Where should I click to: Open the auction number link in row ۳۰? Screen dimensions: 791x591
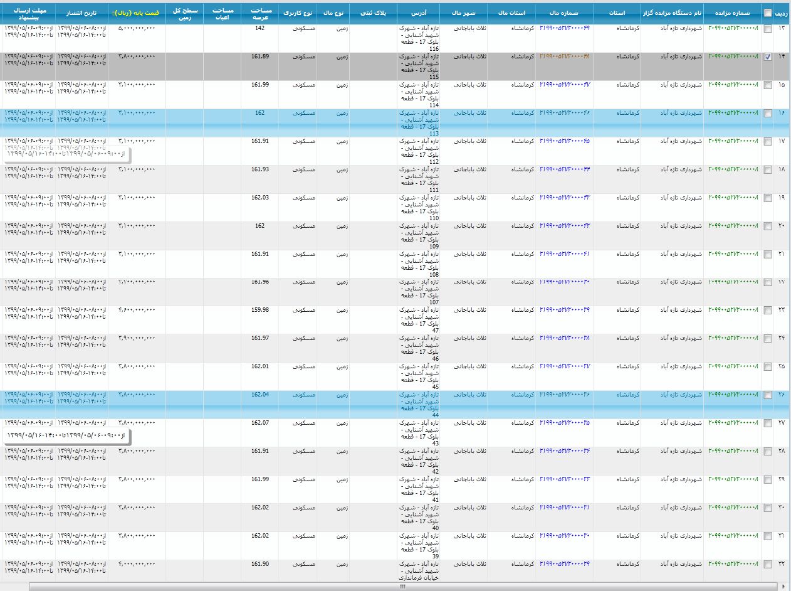(x=733, y=508)
